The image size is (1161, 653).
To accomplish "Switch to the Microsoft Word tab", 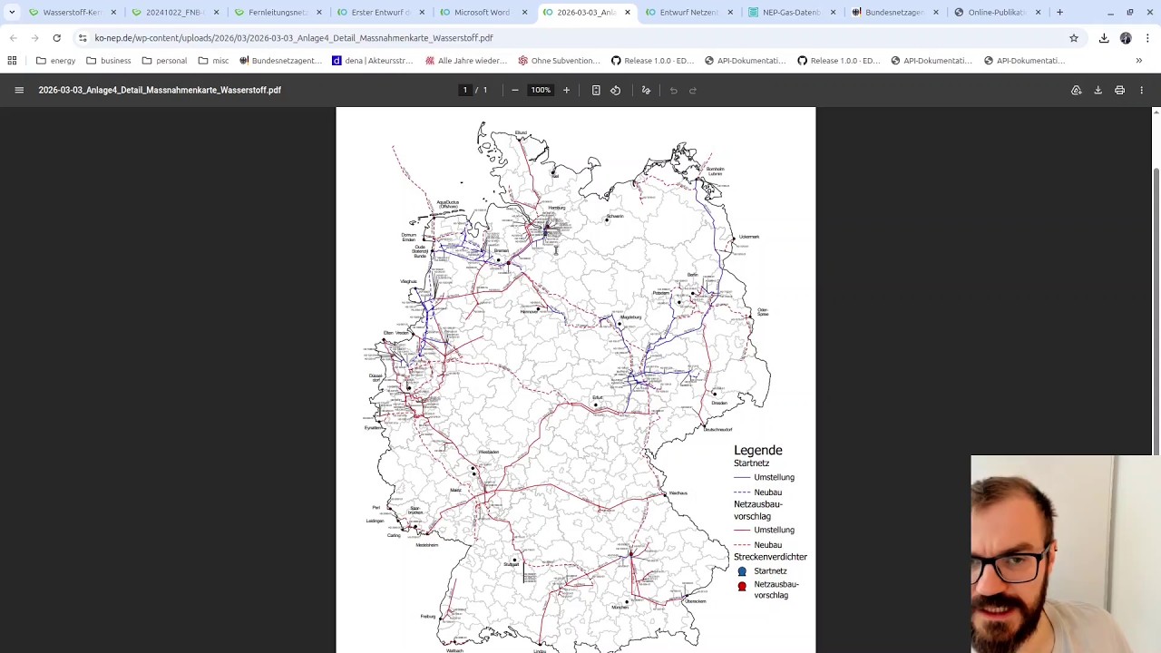I will click(482, 12).
